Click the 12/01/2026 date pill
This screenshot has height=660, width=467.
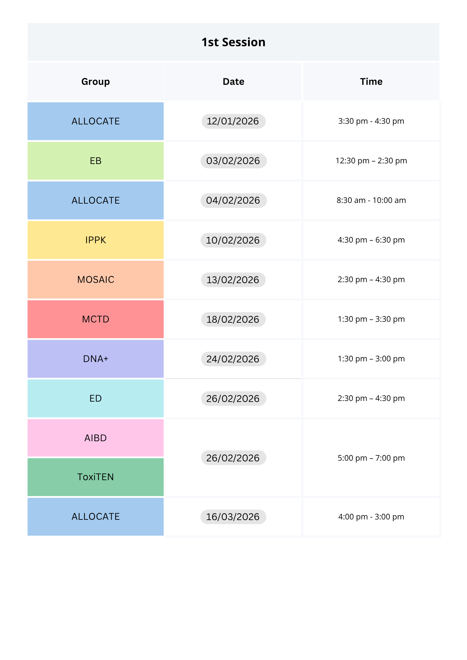[x=233, y=121]
